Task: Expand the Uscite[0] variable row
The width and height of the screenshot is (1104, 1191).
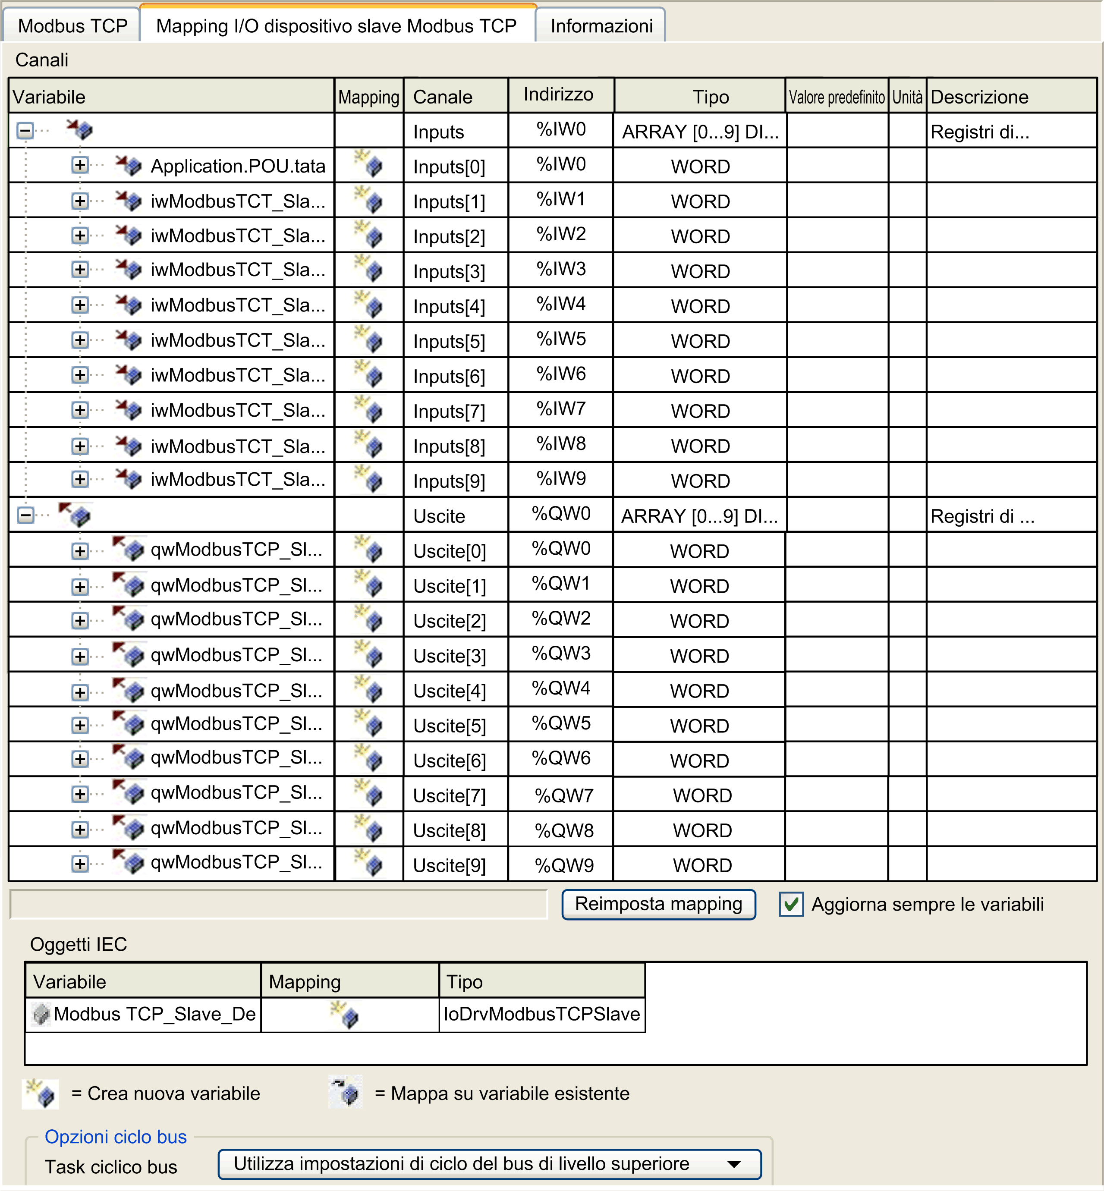Action: coord(80,551)
